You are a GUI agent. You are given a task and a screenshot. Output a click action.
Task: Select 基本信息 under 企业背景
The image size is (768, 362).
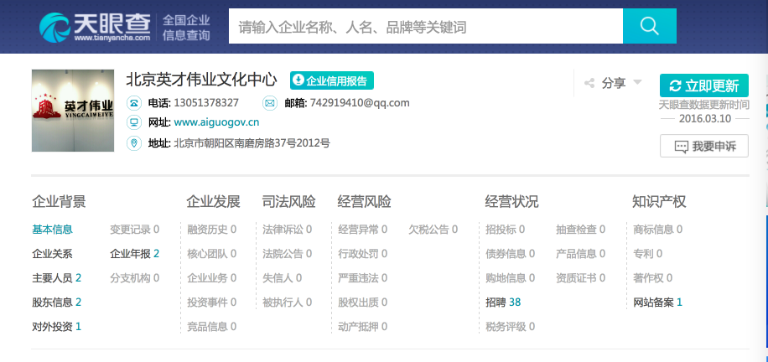pyautogui.click(x=52, y=230)
